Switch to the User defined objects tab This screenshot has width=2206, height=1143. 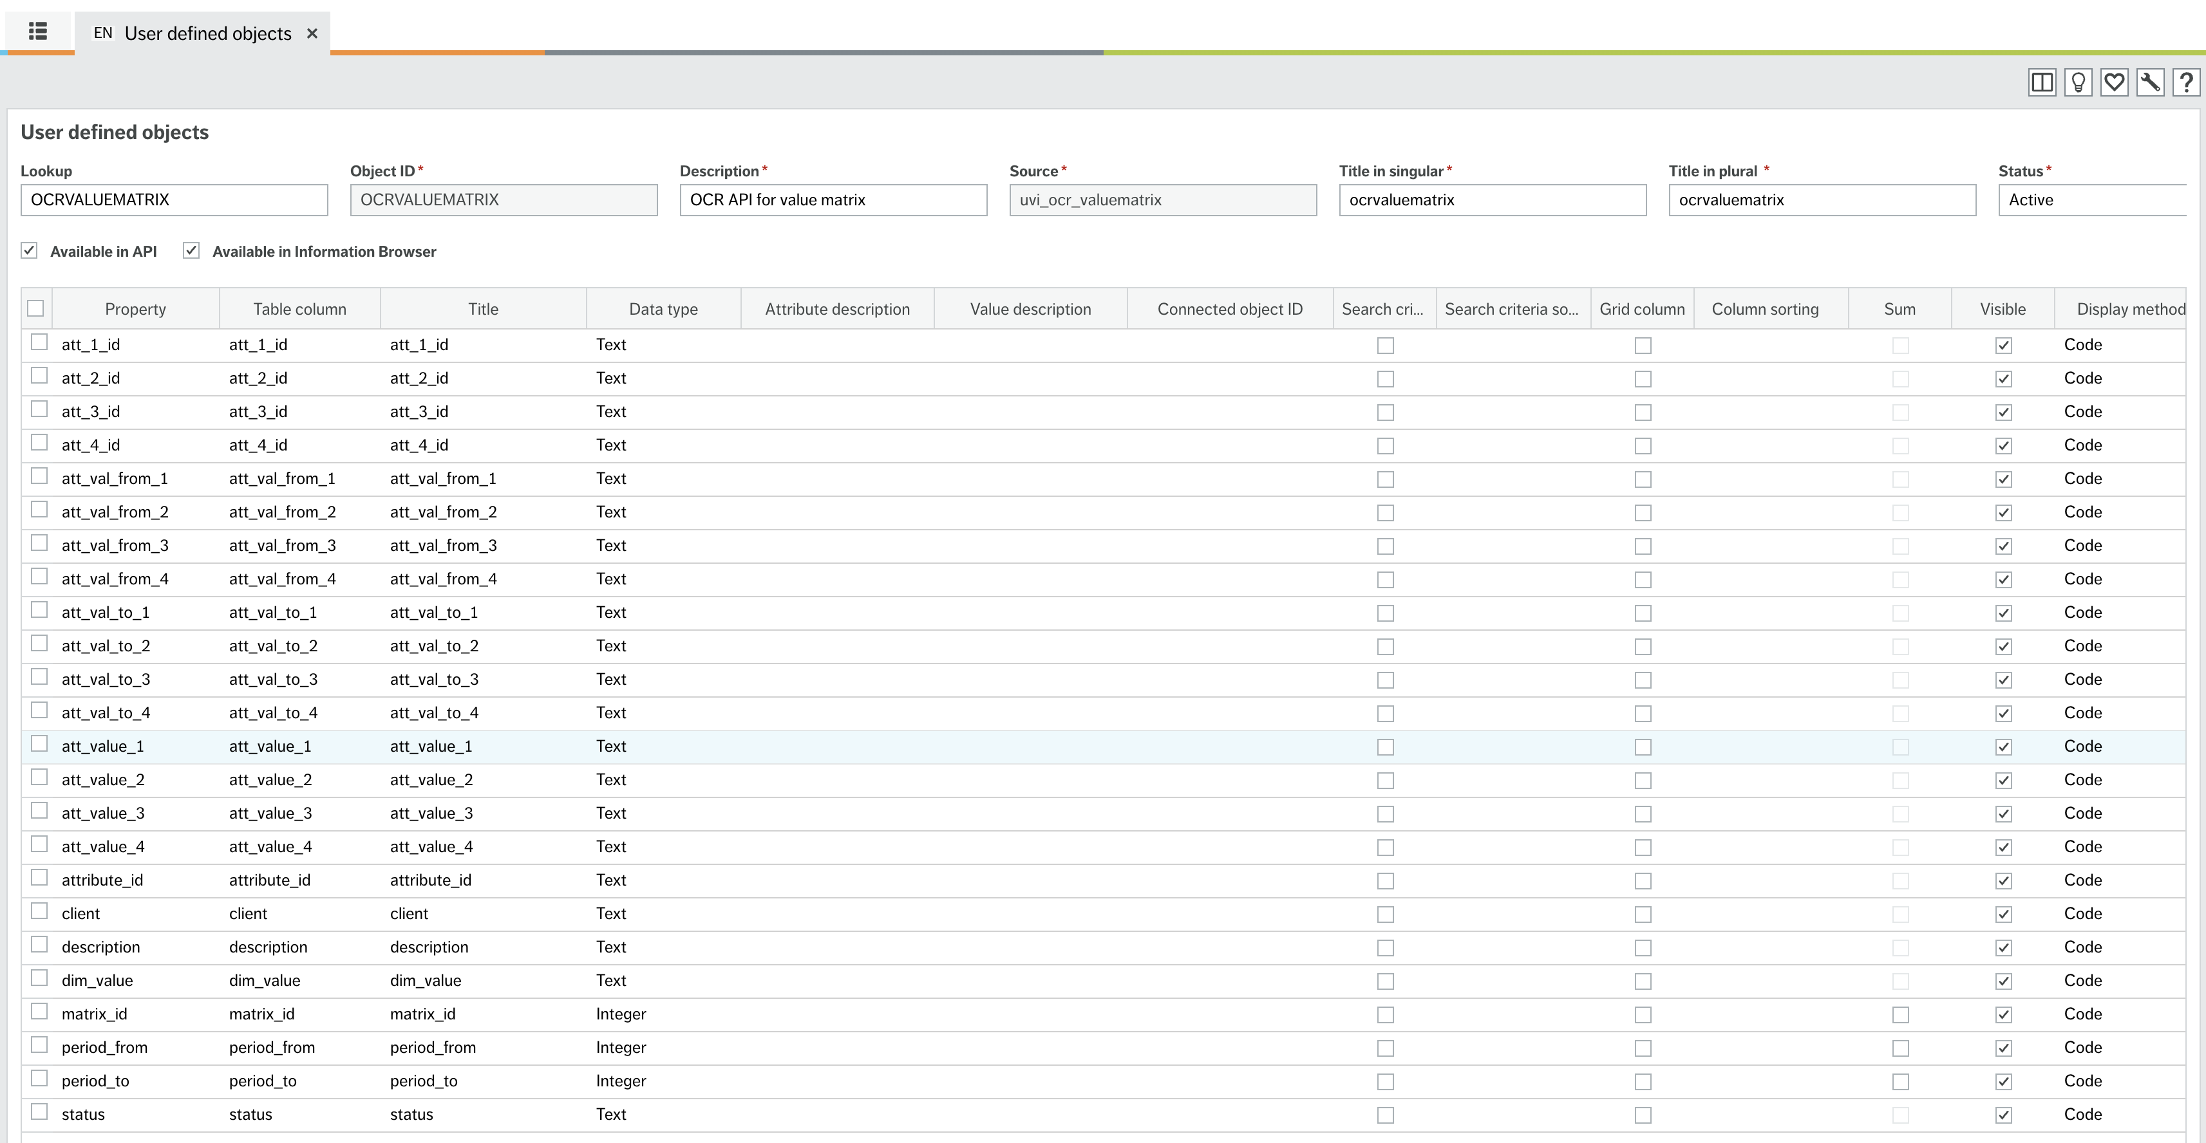point(207,33)
